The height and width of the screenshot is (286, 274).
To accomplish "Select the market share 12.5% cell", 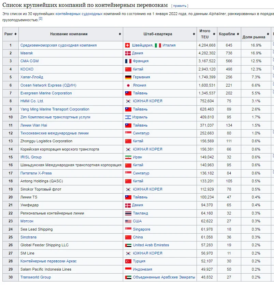I will (x=256, y=61).
